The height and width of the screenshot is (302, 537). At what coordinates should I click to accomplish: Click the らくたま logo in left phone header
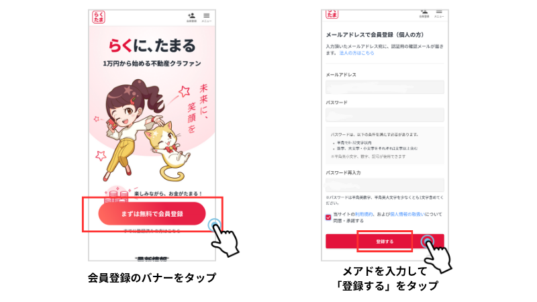coord(98,17)
